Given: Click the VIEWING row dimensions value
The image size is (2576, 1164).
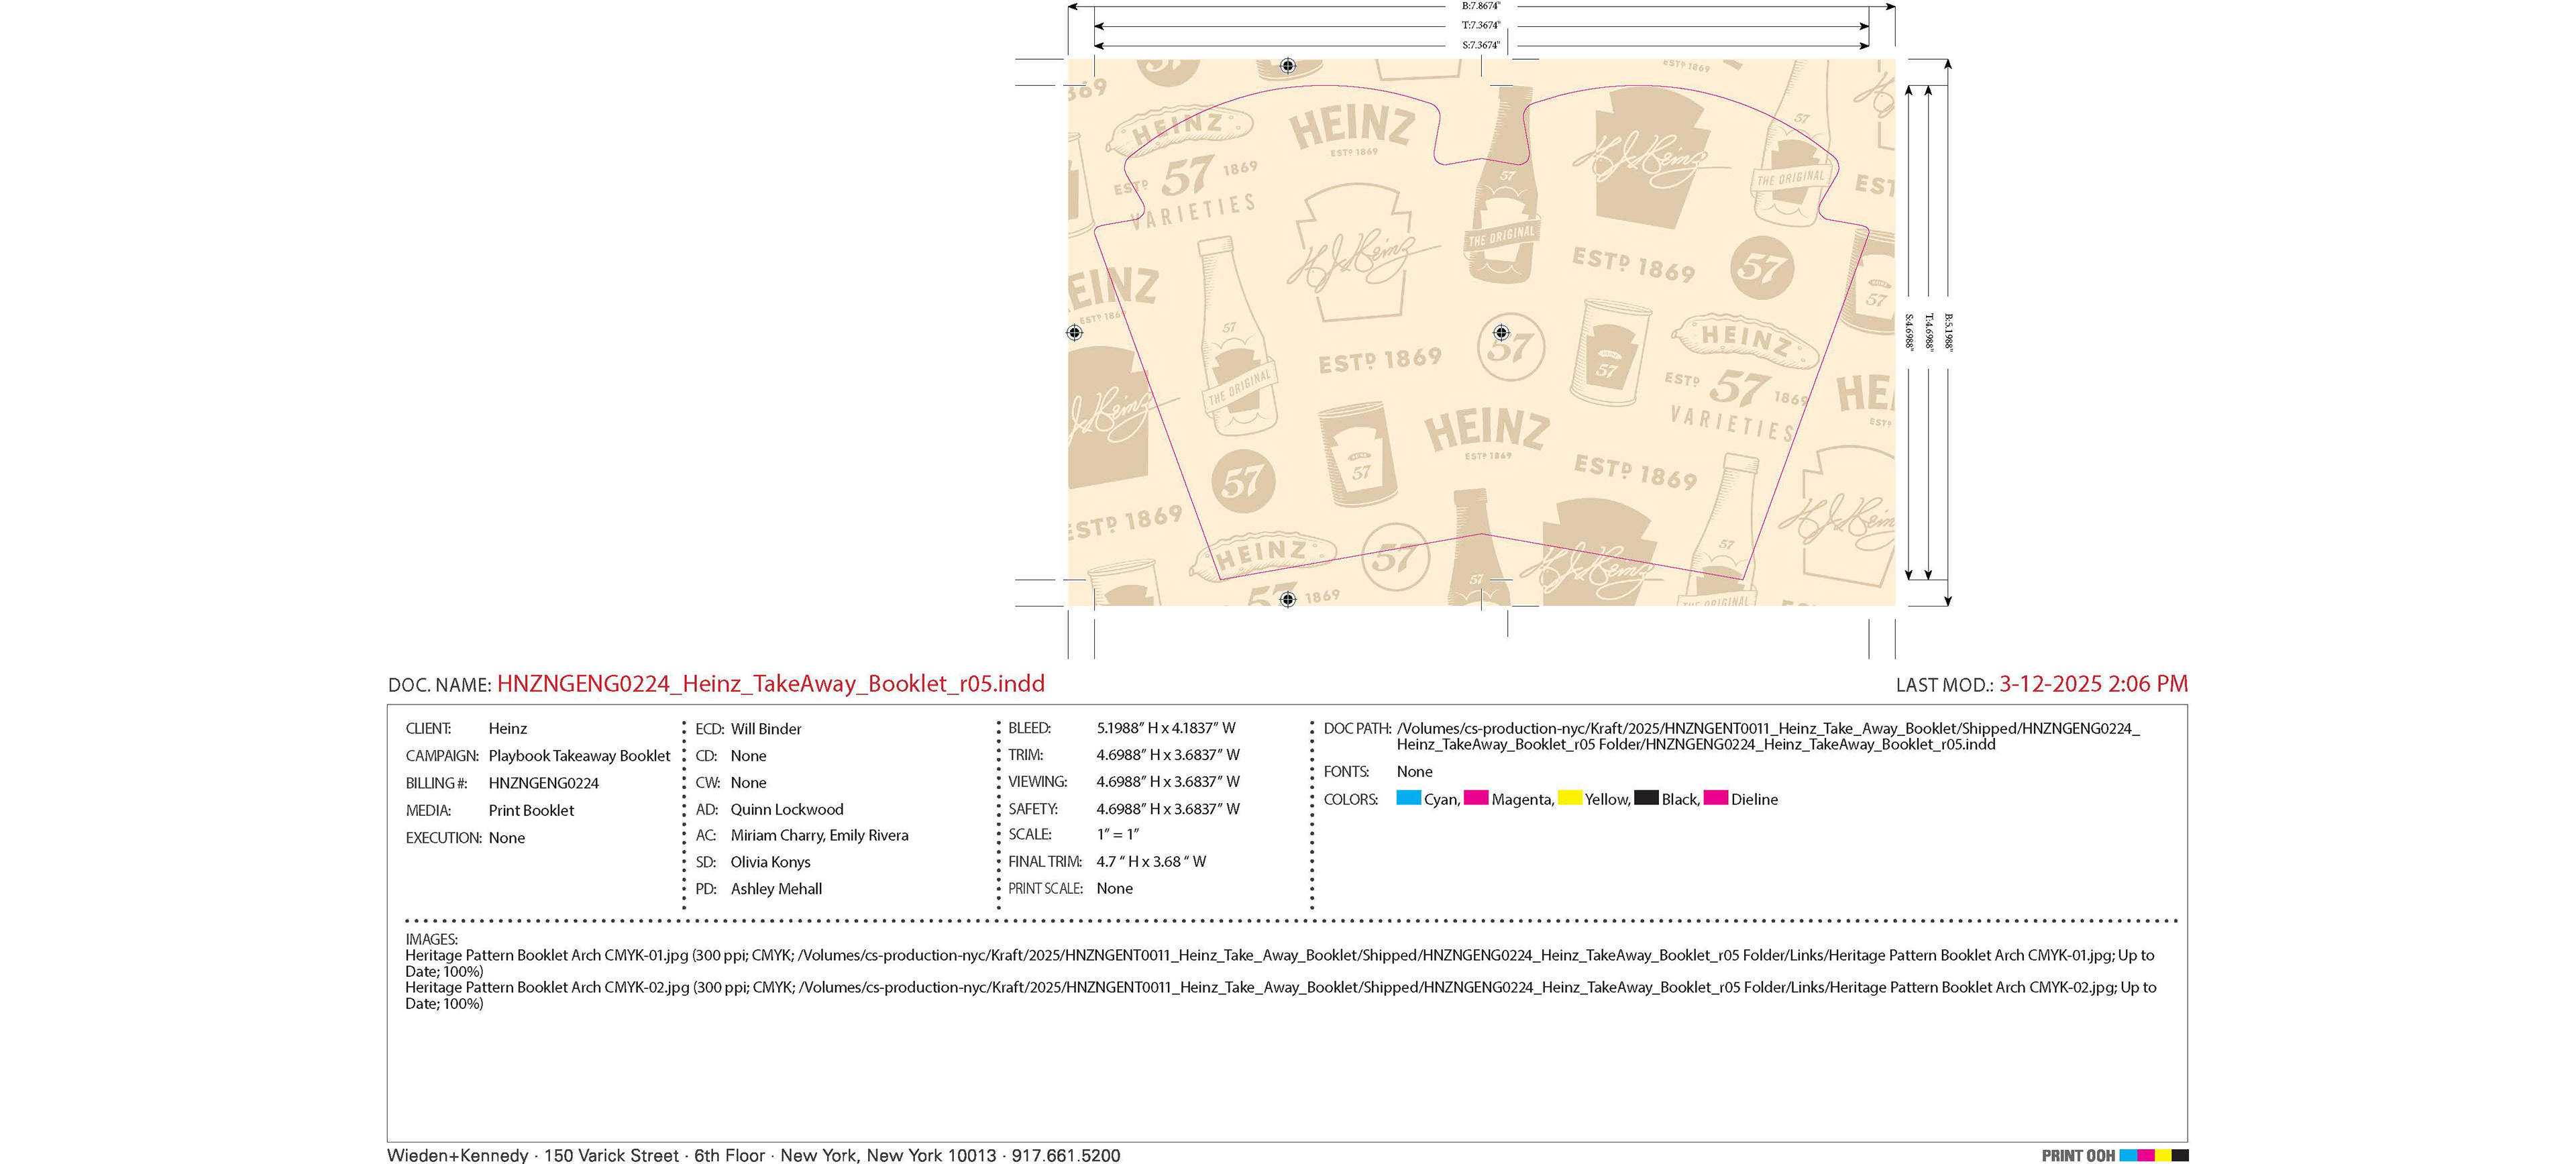Looking at the screenshot, I should pos(1168,782).
